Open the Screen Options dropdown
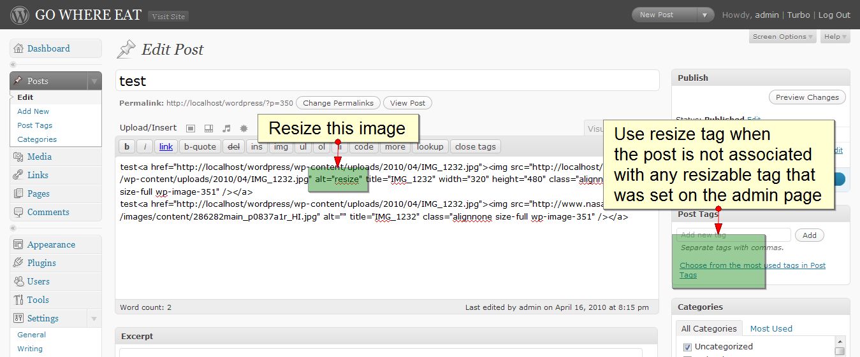Viewport: 860px width, 357px height. (783, 37)
